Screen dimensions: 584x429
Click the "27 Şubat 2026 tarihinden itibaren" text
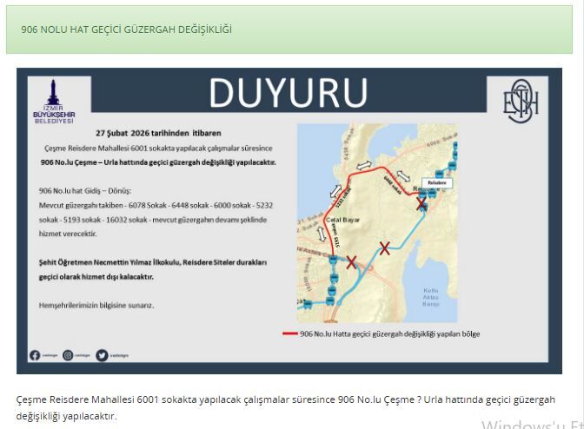pos(158,133)
